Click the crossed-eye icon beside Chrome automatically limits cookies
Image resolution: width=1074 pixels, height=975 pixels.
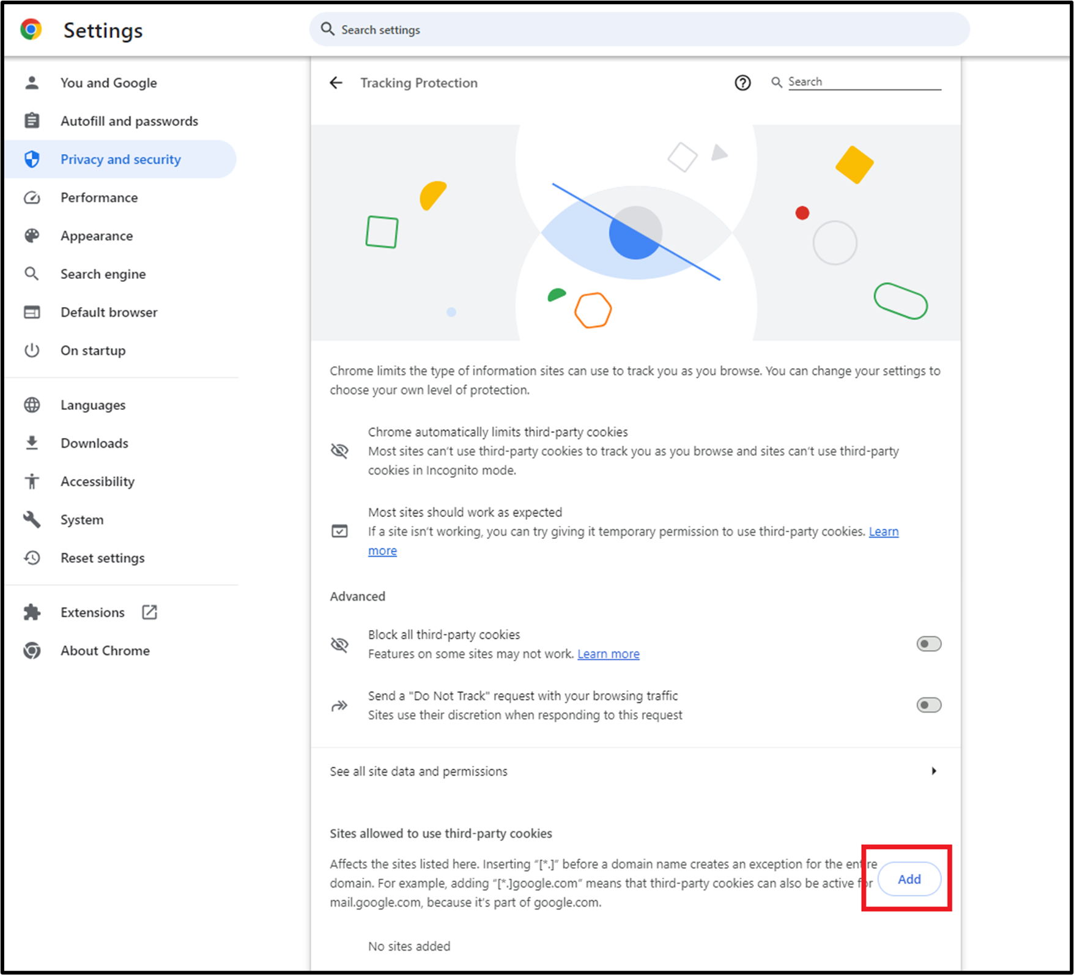(x=339, y=451)
